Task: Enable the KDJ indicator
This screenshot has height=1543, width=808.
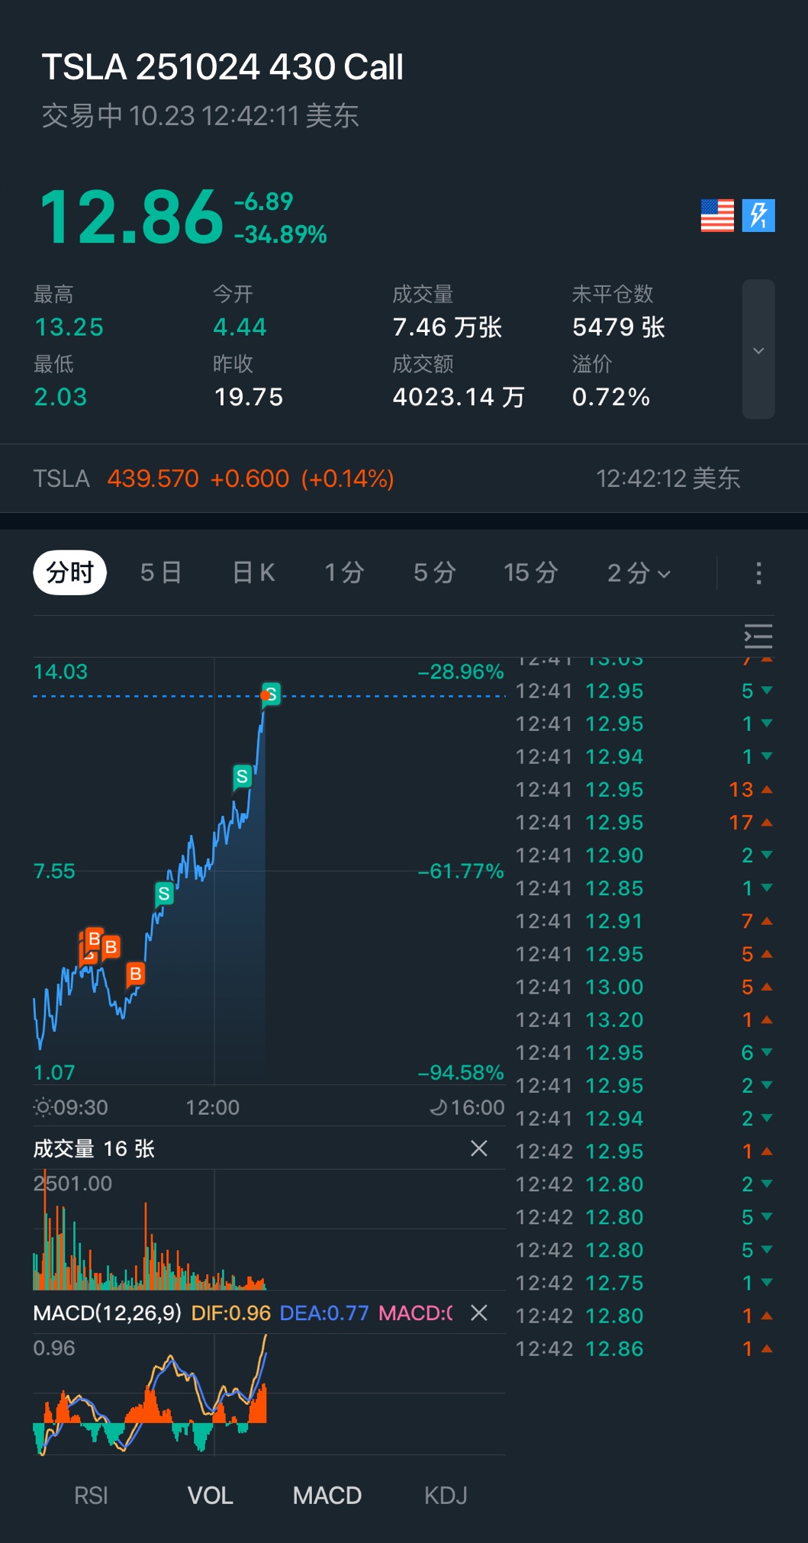Action: (446, 1495)
